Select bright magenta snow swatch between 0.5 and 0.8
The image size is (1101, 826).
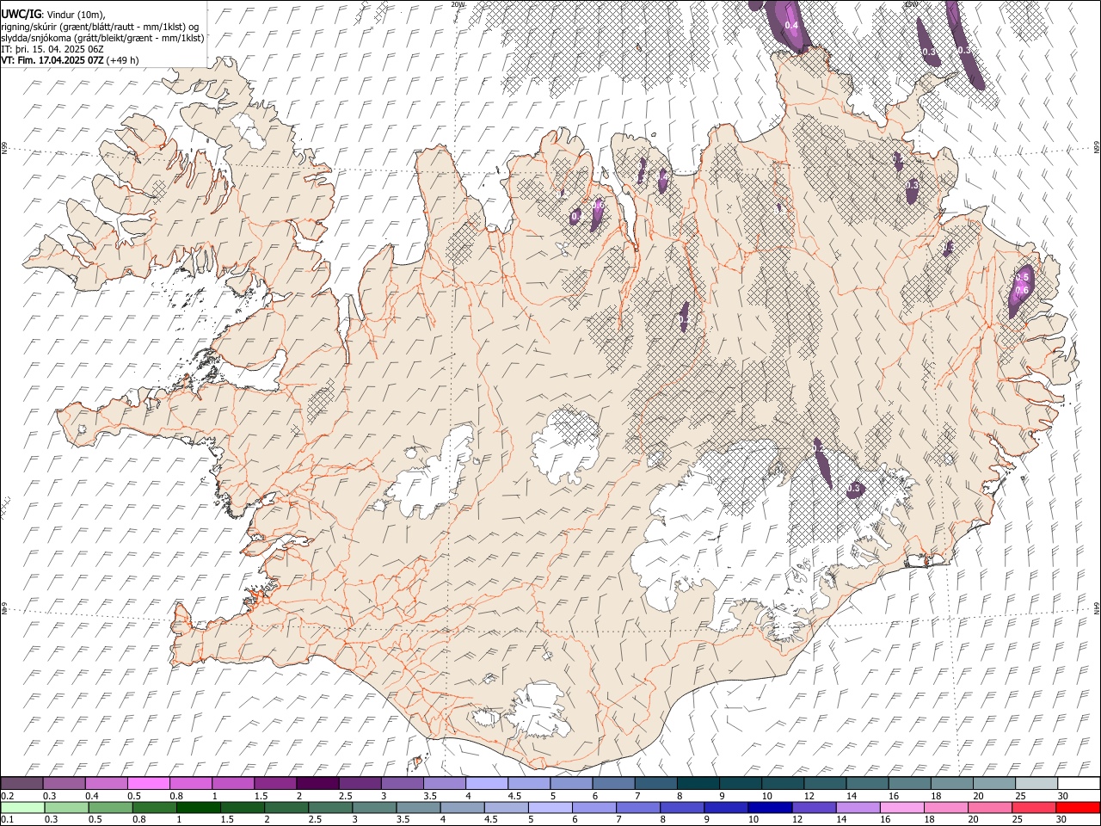click(x=149, y=783)
